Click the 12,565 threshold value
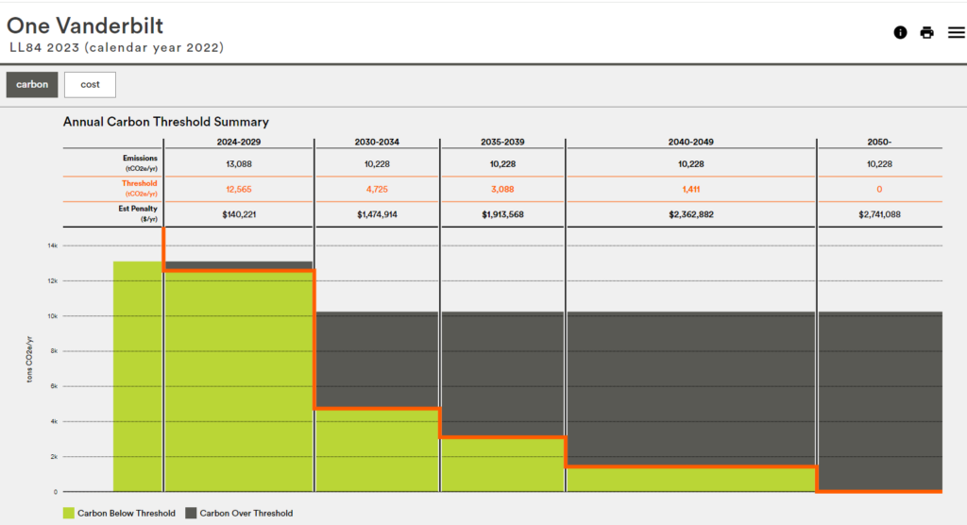Viewport: 967px width, 525px height. [238, 189]
